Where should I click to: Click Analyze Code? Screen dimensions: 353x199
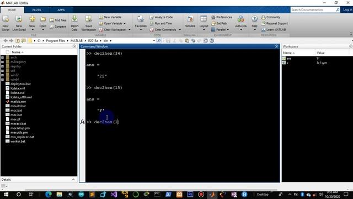(161, 17)
